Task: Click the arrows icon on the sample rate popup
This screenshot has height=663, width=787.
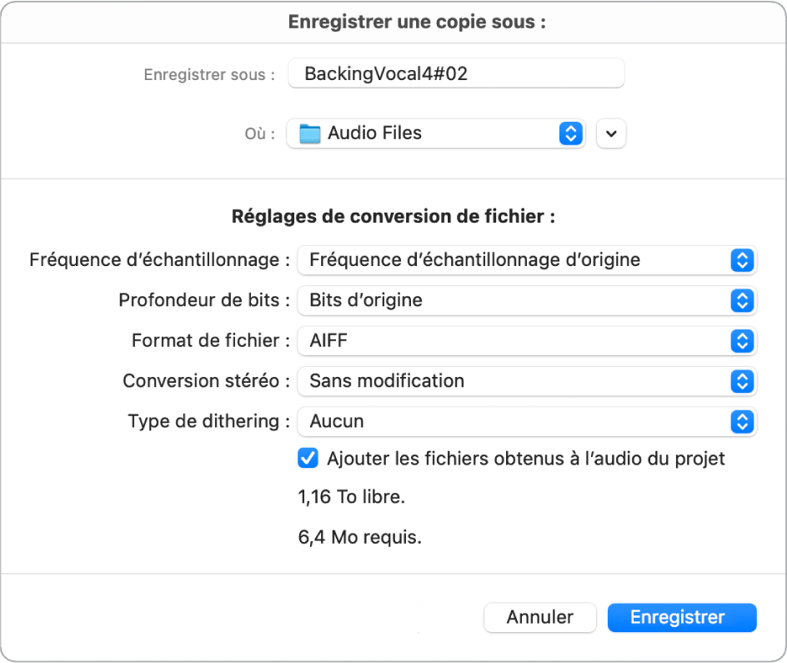Action: tap(743, 260)
